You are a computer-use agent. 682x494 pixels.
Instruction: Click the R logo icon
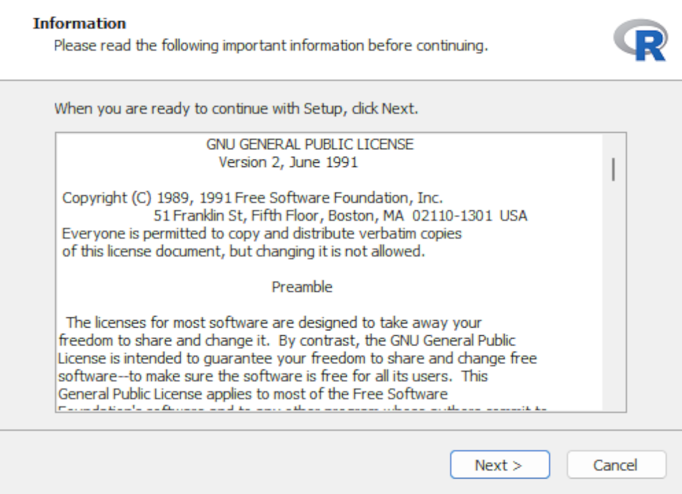pyautogui.click(x=641, y=40)
